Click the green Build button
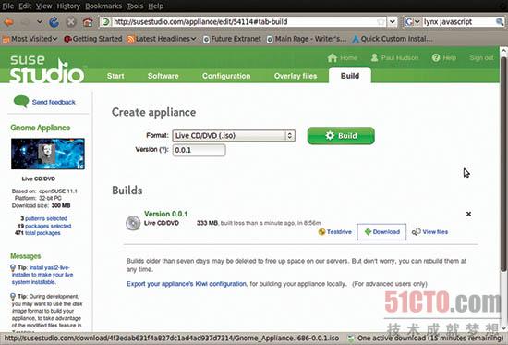The width and height of the screenshot is (508, 345). 341,136
